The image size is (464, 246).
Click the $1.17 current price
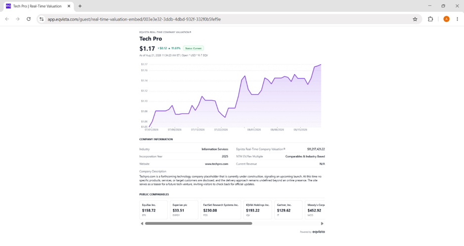tap(147, 48)
